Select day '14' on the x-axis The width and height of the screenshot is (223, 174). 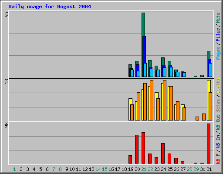[98, 169]
